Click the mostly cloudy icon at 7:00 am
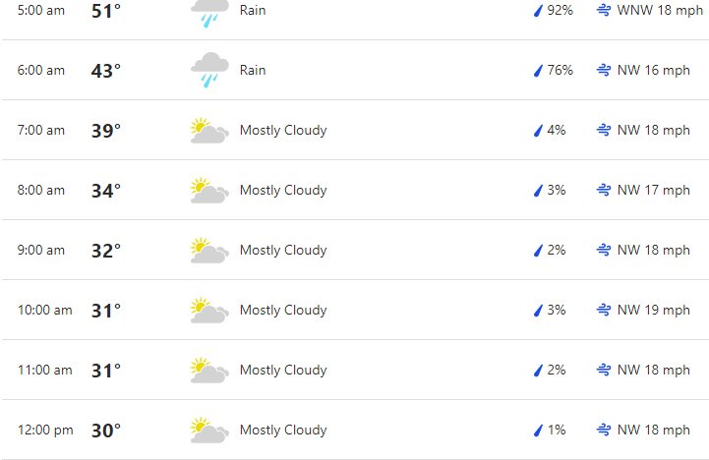 pos(209,131)
